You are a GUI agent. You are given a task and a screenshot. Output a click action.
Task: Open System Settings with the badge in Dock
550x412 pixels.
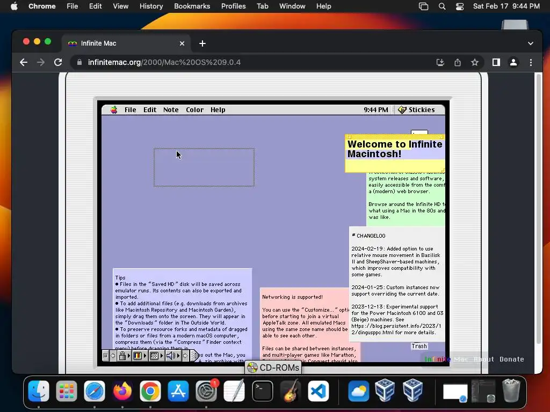(x=206, y=391)
